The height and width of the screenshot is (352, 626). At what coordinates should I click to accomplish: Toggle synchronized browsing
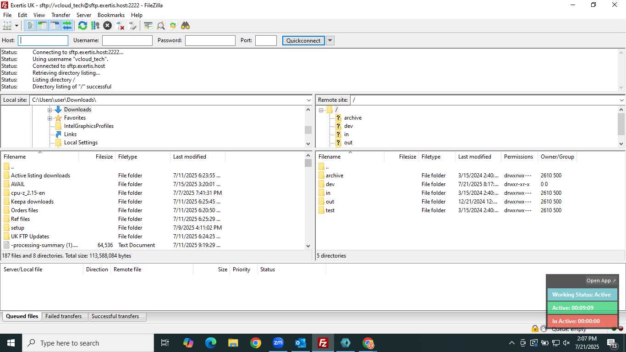coord(173,26)
